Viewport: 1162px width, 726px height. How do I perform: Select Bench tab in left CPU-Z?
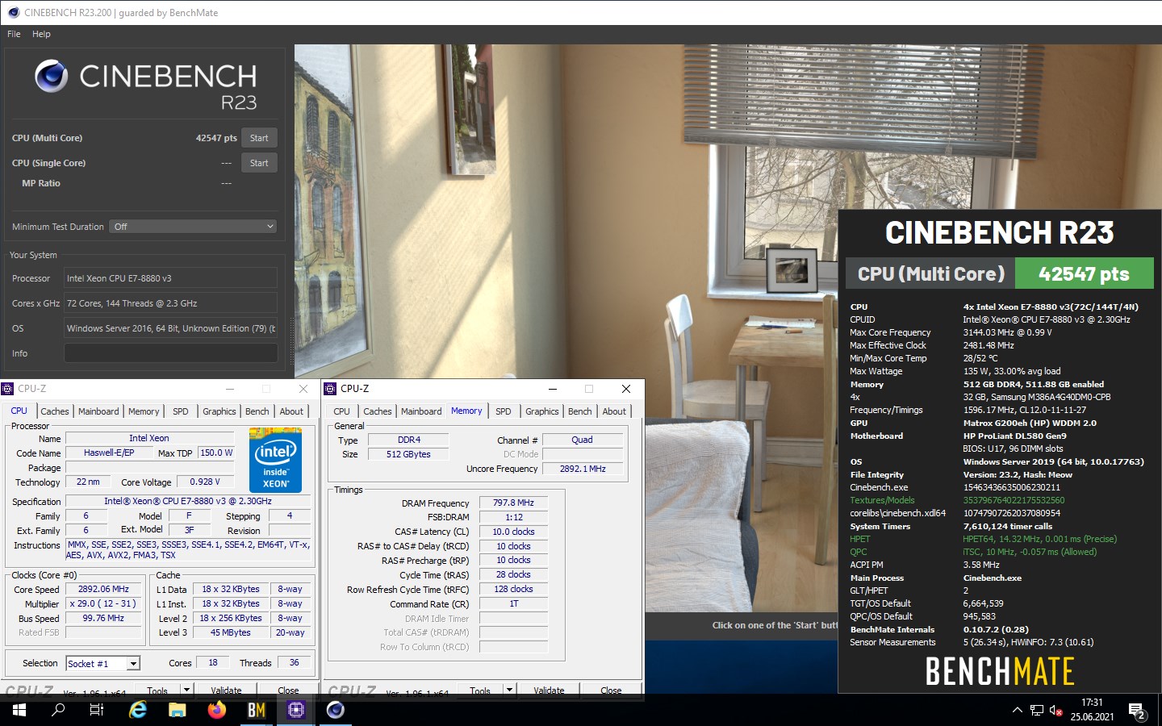(257, 411)
